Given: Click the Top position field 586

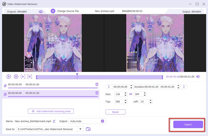Looking at the screenshot, I should (x=119, y=101).
